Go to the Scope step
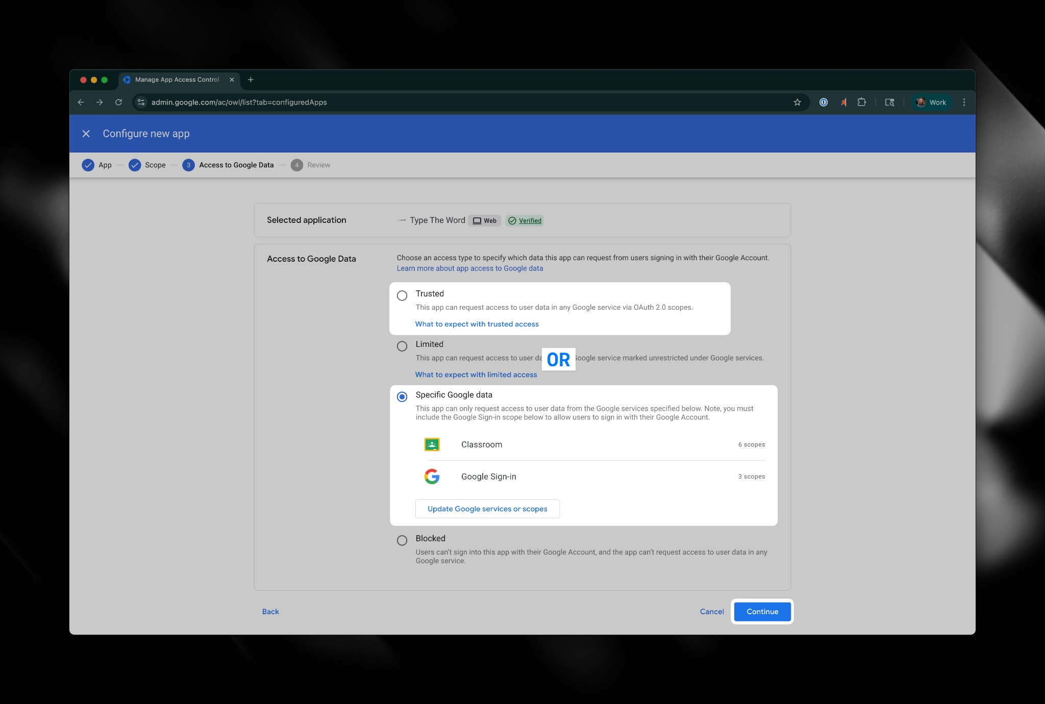This screenshot has height=704, width=1045. click(x=147, y=165)
